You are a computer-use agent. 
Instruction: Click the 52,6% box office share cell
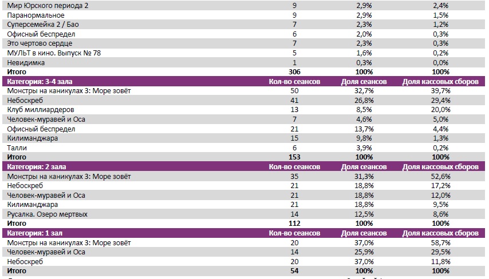440,176
